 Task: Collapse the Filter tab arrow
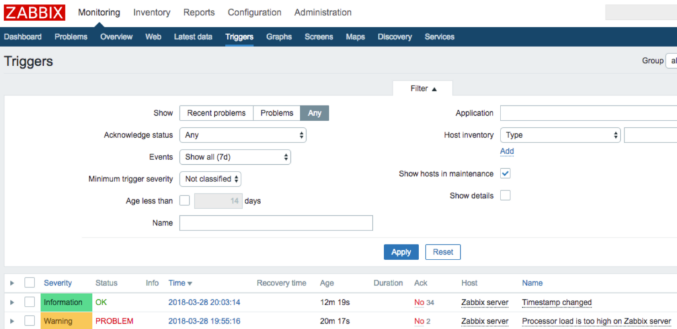434,89
